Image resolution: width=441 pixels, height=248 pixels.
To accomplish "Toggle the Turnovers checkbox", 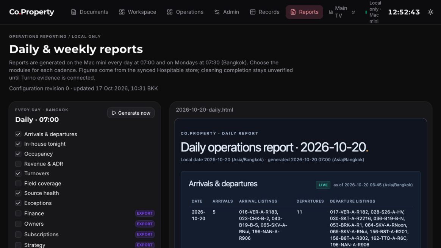I will click(18, 173).
